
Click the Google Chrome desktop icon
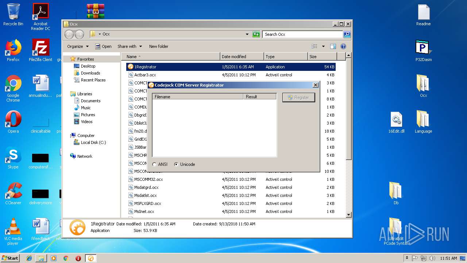(x=13, y=88)
